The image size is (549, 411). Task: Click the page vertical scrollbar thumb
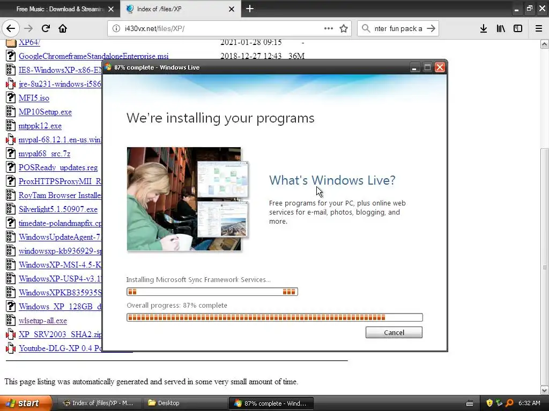(x=545, y=267)
